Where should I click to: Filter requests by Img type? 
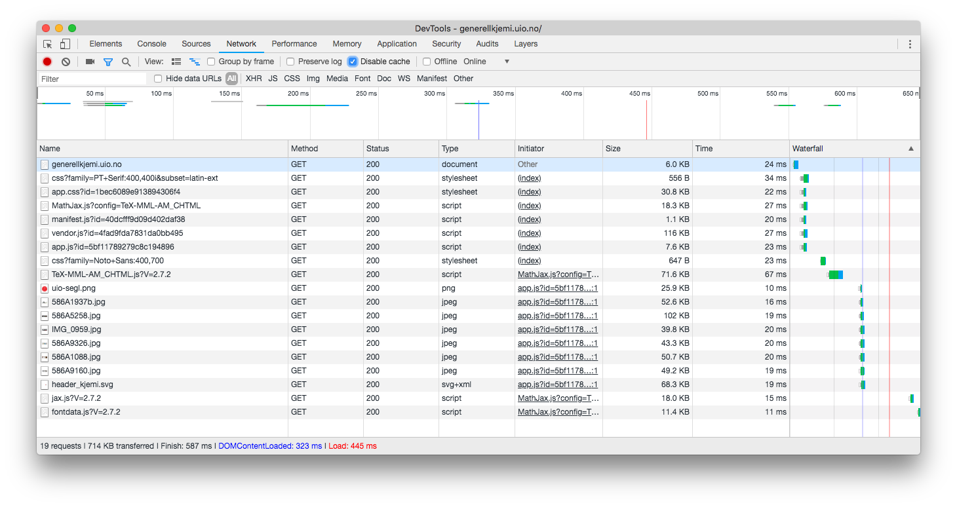pyautogui.click(x=313, y=79)
